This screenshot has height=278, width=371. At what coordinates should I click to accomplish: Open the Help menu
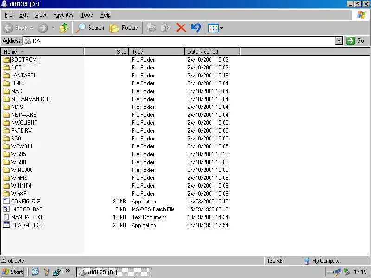click(x=105, y=15)
